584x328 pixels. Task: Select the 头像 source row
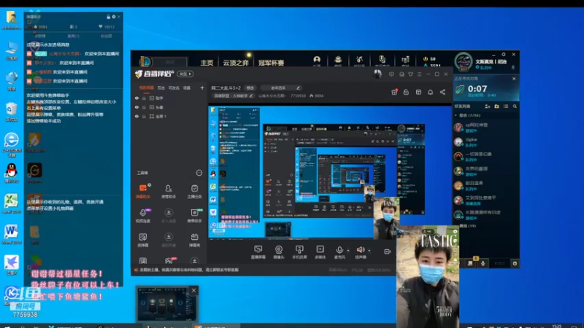169,107
